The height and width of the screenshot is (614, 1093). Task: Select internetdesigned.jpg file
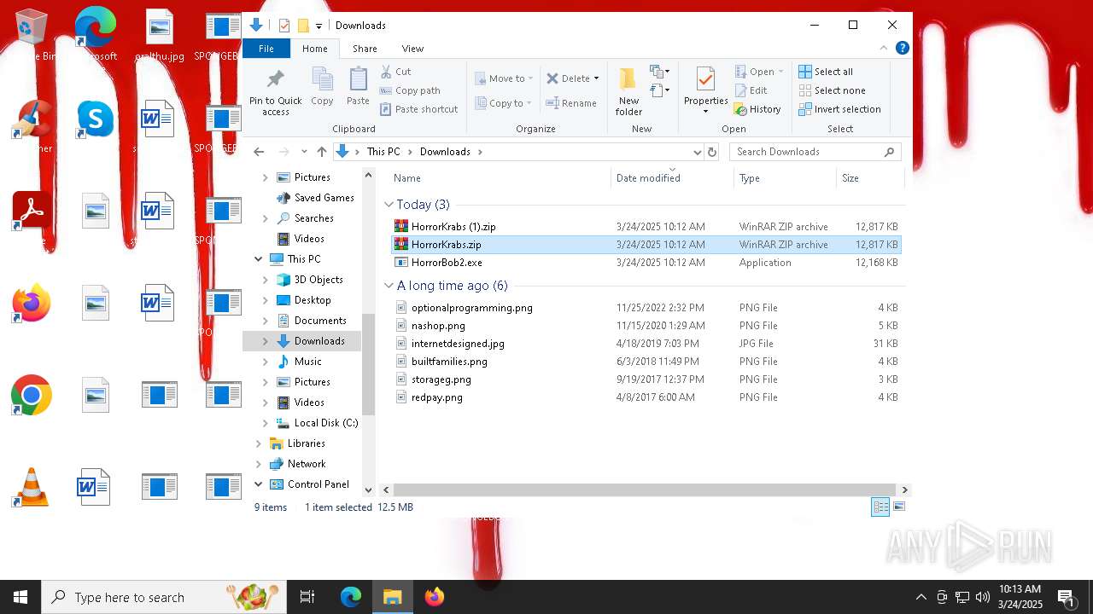[x=646, y=344]
